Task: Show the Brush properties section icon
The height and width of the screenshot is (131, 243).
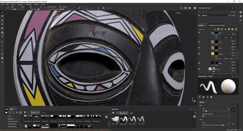Action: 200,97
